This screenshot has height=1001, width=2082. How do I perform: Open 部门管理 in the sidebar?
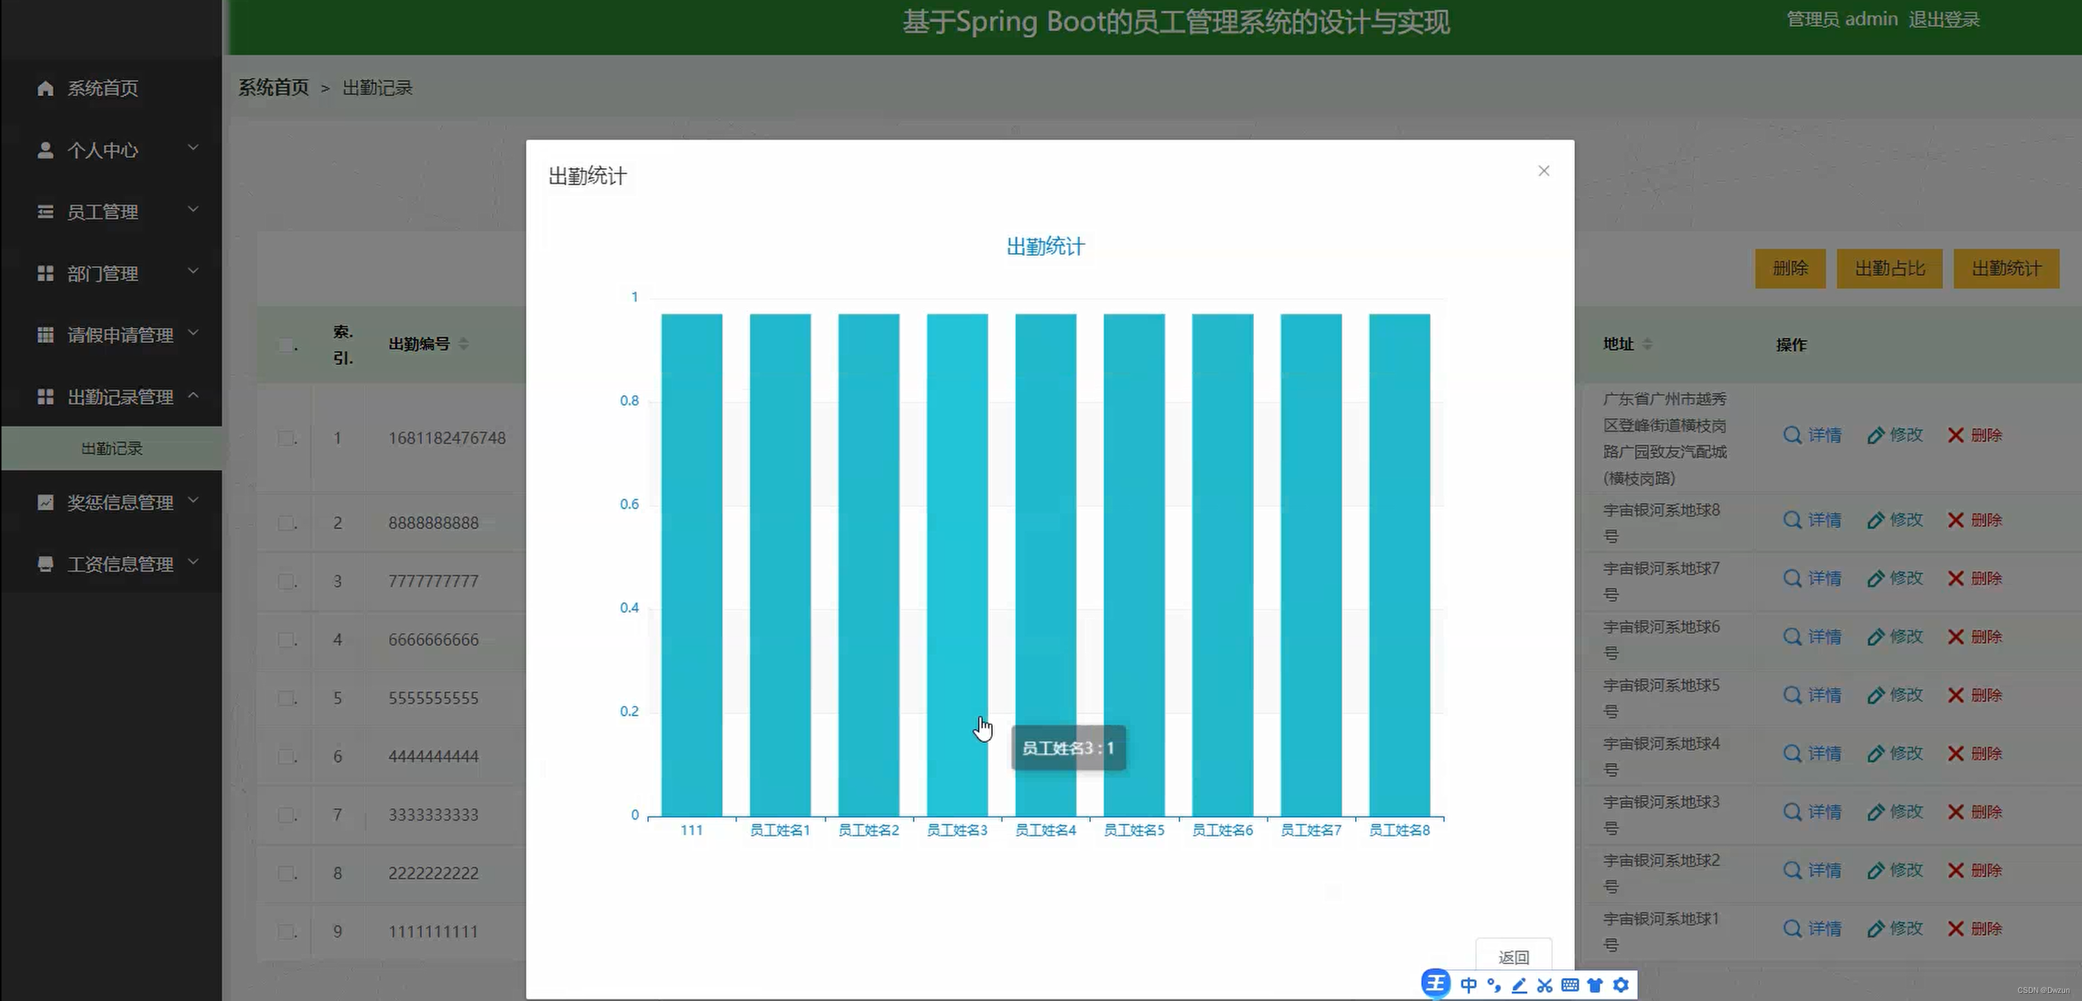click(x=111, y=274)
